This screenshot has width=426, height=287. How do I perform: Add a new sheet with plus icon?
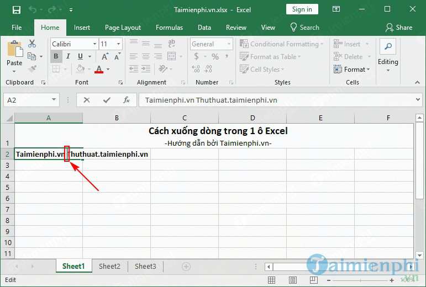[186, 267]
